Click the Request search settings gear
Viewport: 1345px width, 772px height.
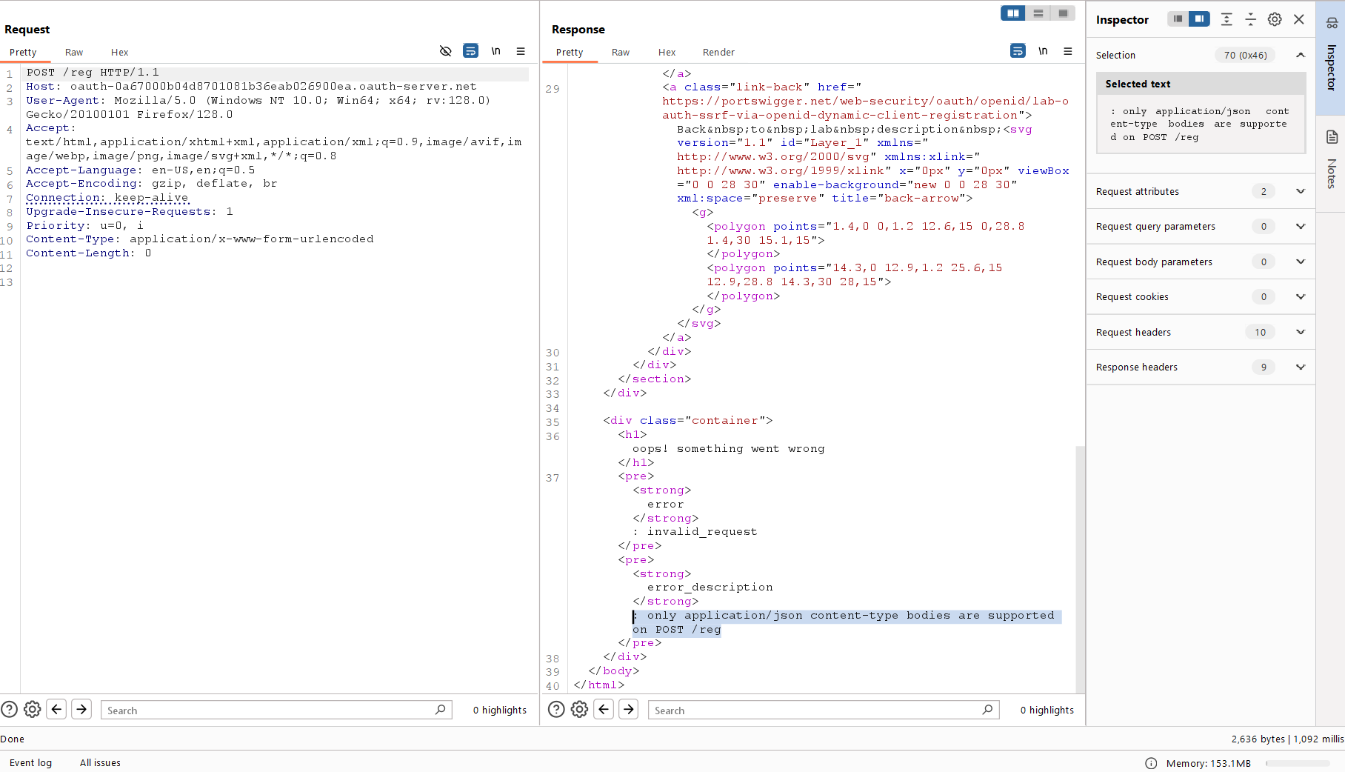(x=33, y=710)
